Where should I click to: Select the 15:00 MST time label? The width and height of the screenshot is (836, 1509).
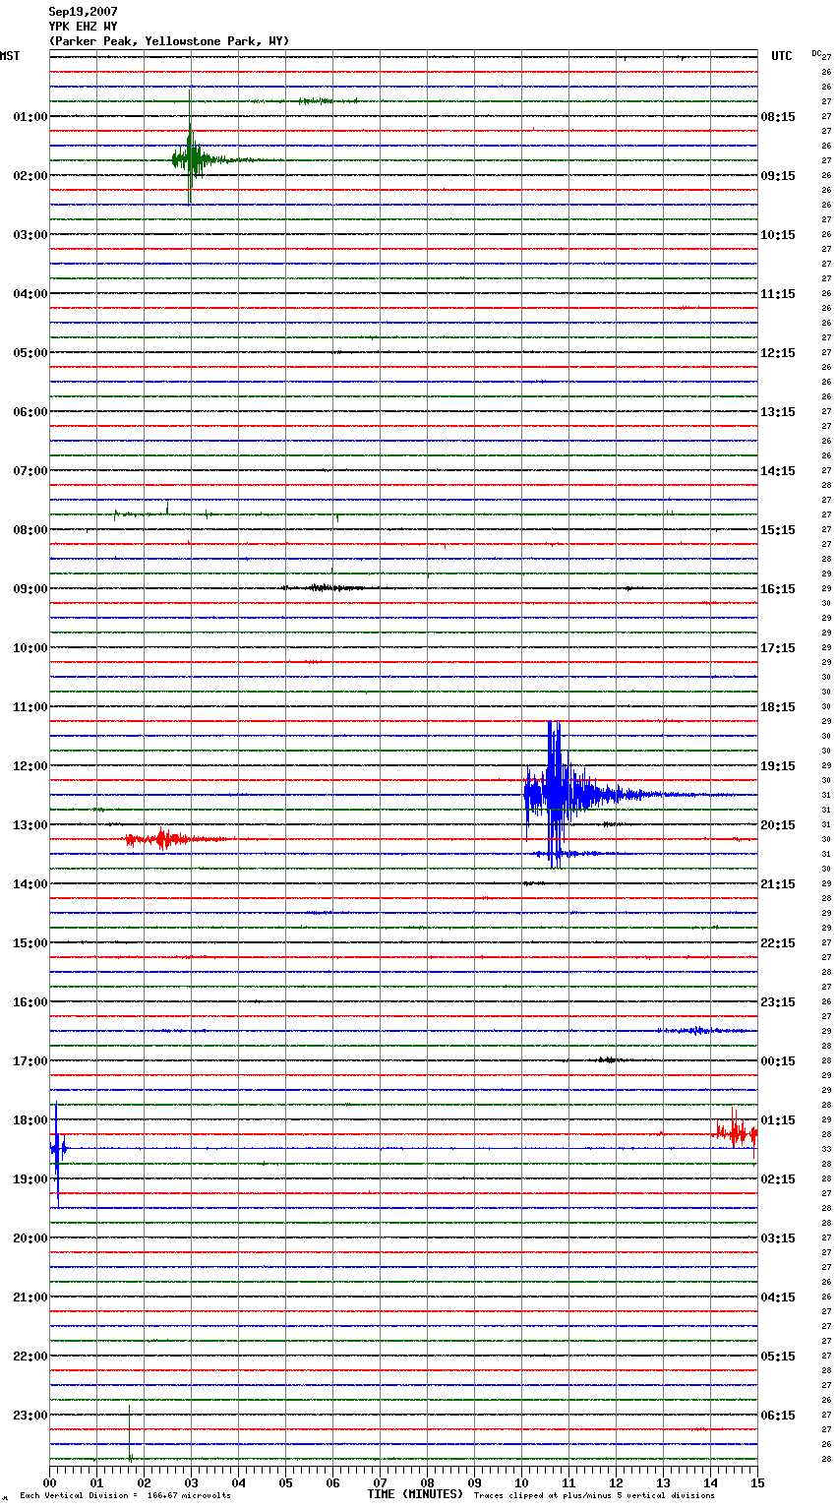point(30,943)
